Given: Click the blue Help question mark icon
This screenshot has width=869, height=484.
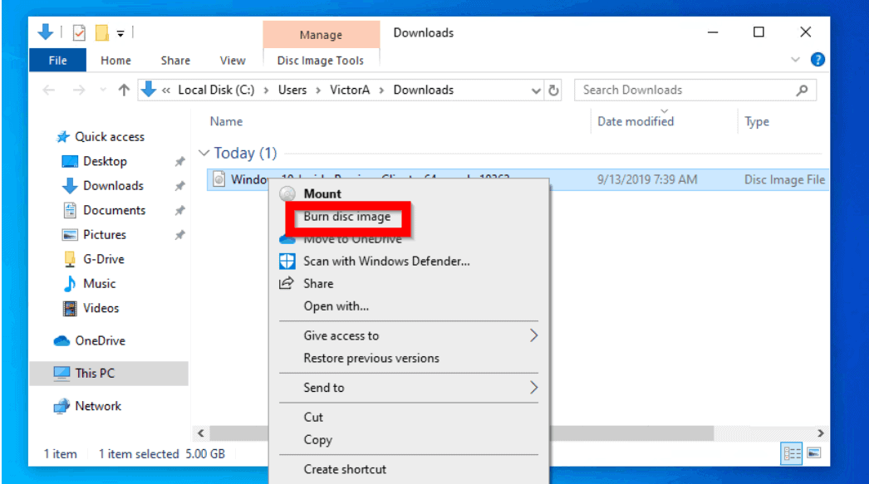Looking at the screenshot, I should pyautogui.click(x=817, y=59).
